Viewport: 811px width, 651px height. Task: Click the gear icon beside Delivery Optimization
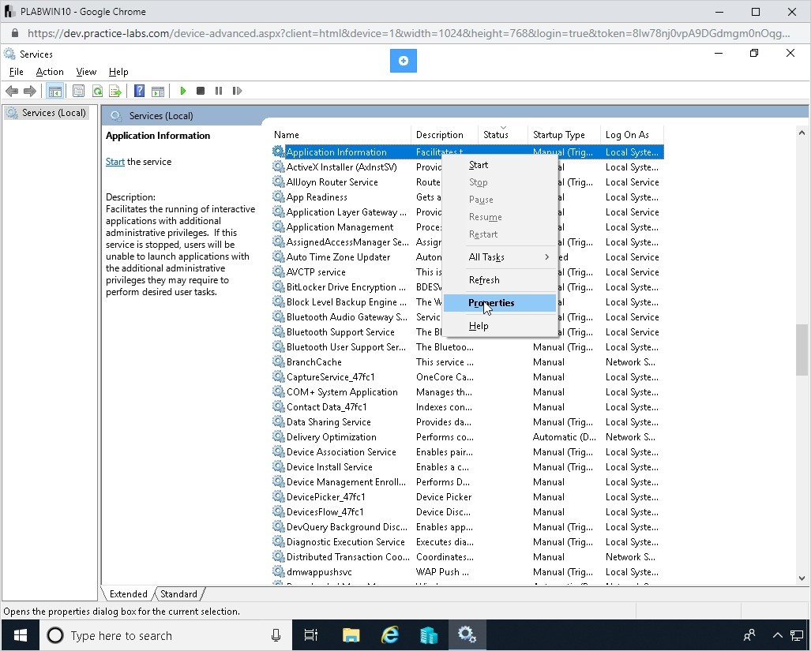278,436
